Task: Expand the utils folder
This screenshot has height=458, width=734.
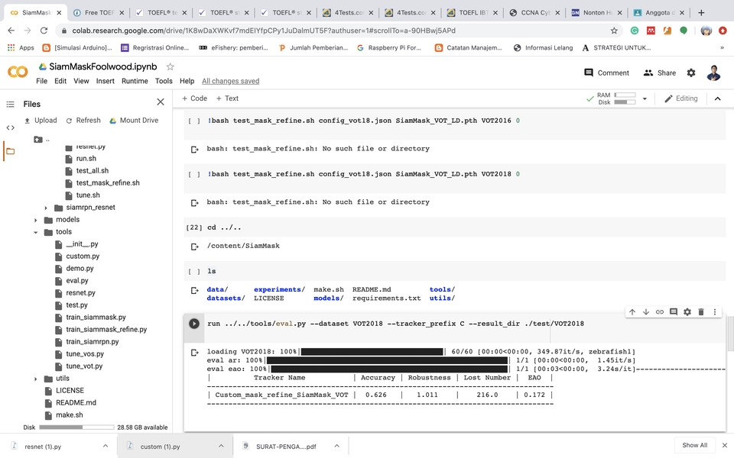Action: (36, 379)
